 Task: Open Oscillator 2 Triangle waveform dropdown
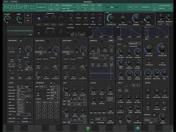[41, 52]
